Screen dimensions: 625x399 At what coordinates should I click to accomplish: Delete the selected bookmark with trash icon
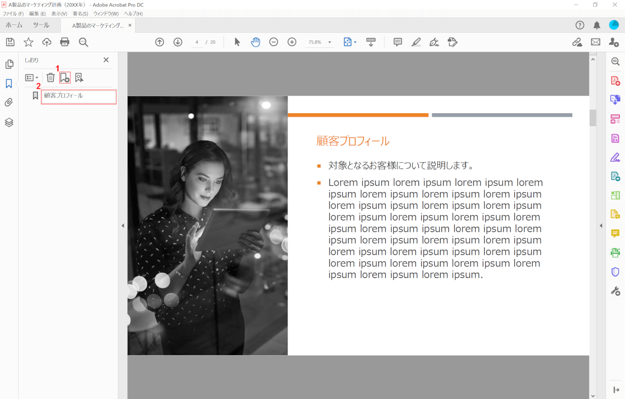coord(50,78)
